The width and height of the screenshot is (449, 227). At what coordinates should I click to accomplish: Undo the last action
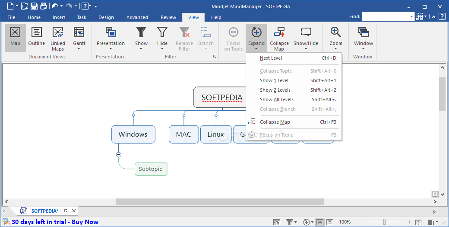pos(55,6)
